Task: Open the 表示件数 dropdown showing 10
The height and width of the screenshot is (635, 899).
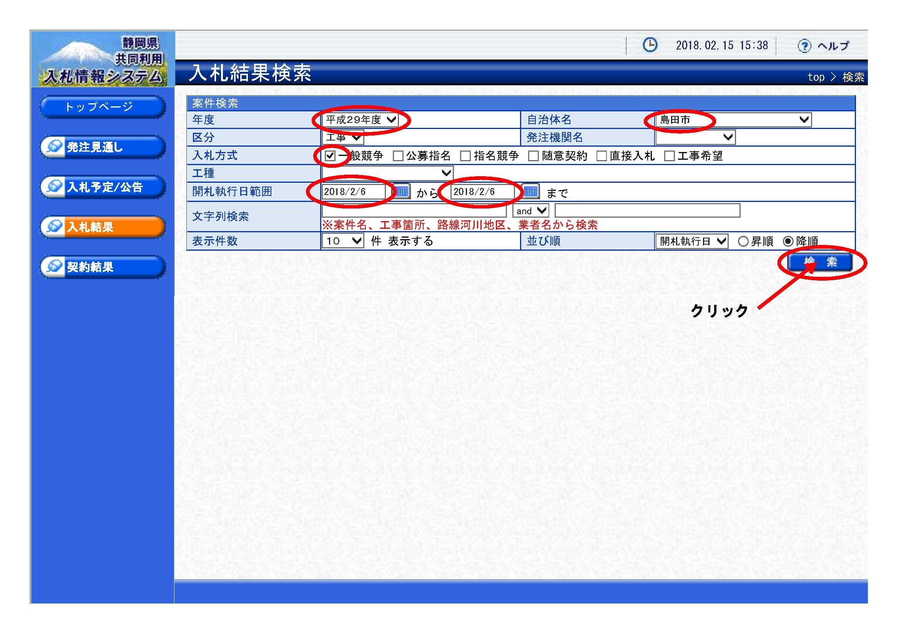Action: 343,241
